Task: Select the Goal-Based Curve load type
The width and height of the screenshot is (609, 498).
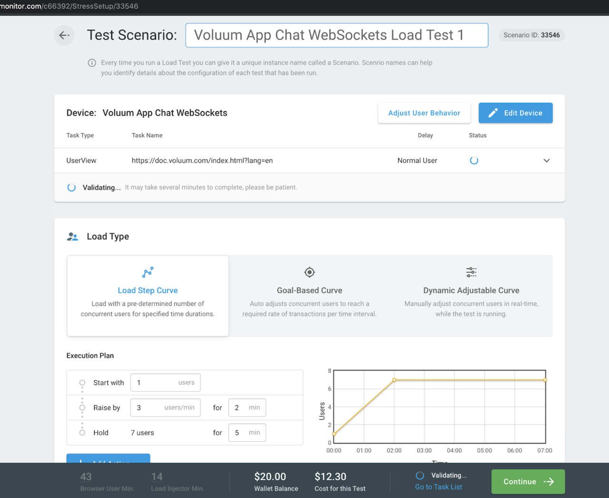Action: tap(309, 295)
